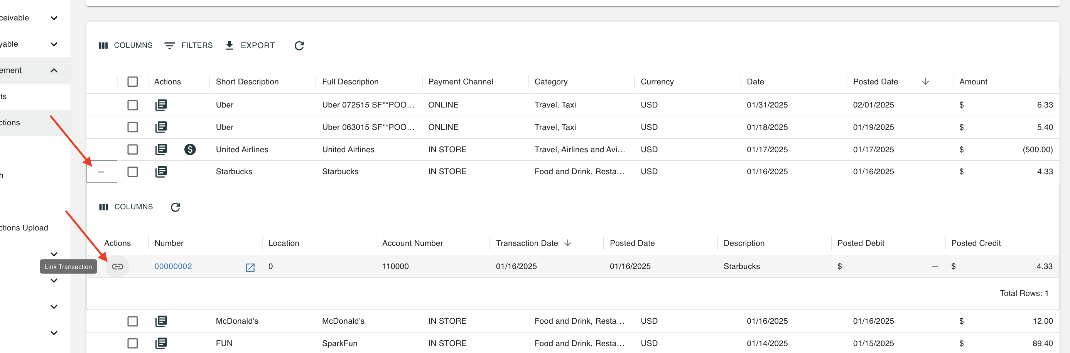This screenshot has width=1070, height=353.
Task: Sort by Currency column header
Action: (657, 82)
